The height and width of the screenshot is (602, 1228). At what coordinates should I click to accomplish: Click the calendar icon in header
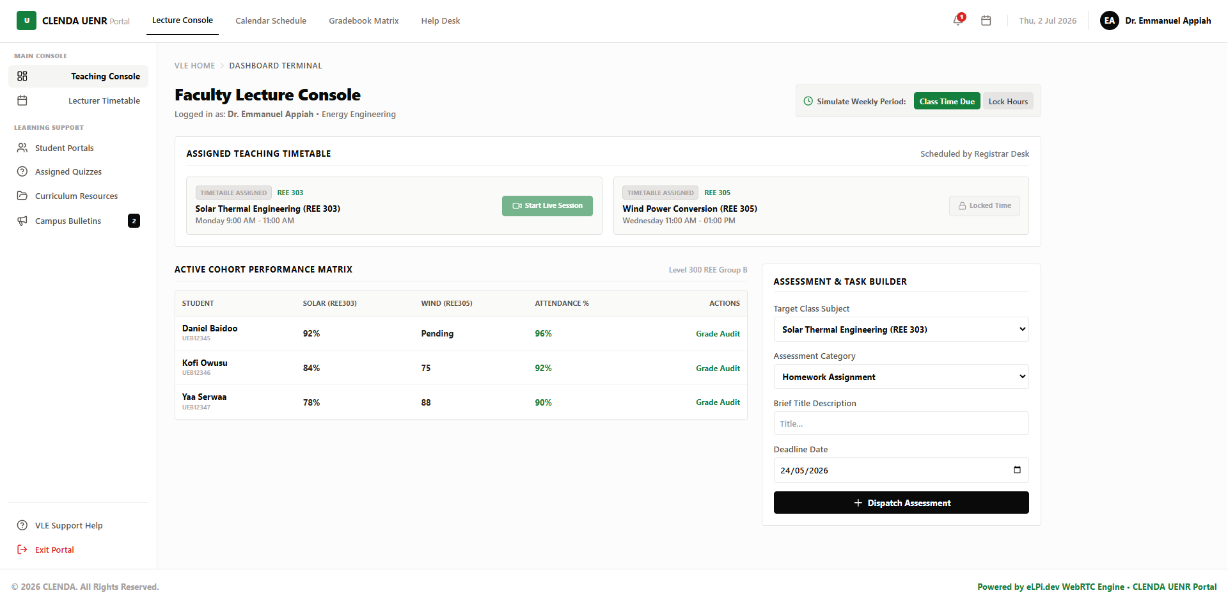click(x=986, y=20)
